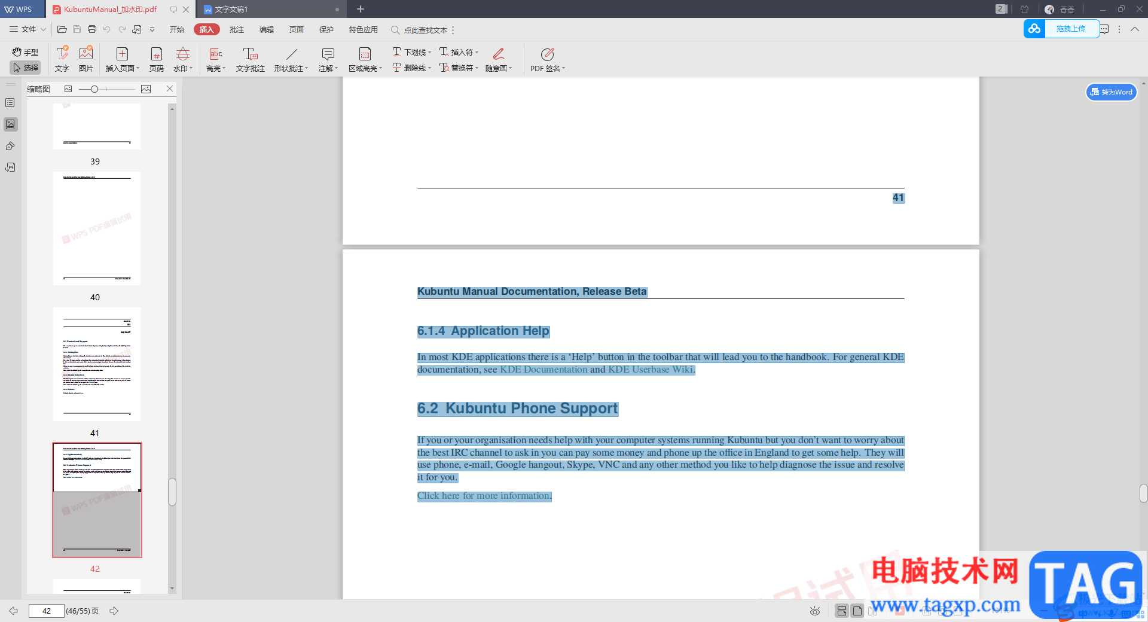Select the Freehand Draw (随意画) tool
Screen dimensions: 1148x622
(499, 59)
